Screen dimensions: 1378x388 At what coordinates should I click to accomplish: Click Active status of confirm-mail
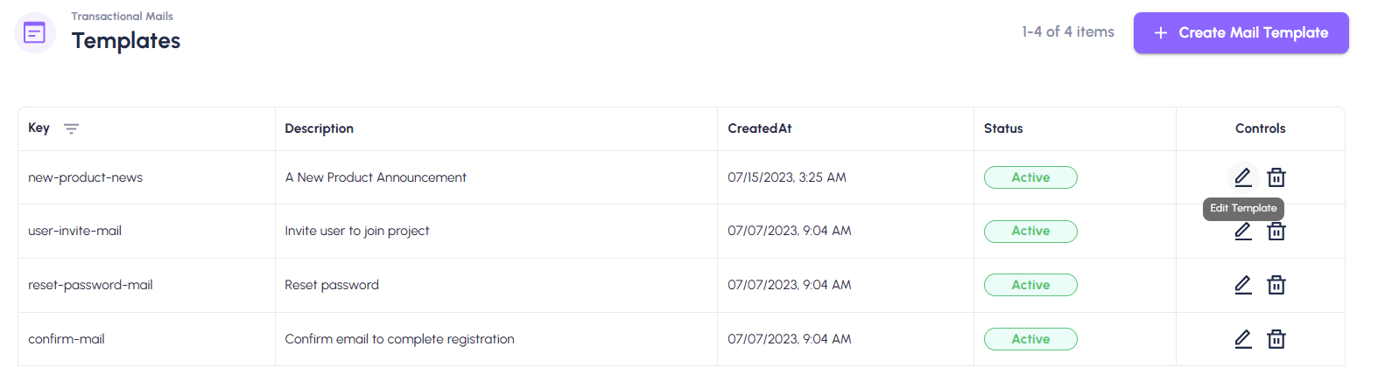pyautogui.click(x=1030, y=339)
